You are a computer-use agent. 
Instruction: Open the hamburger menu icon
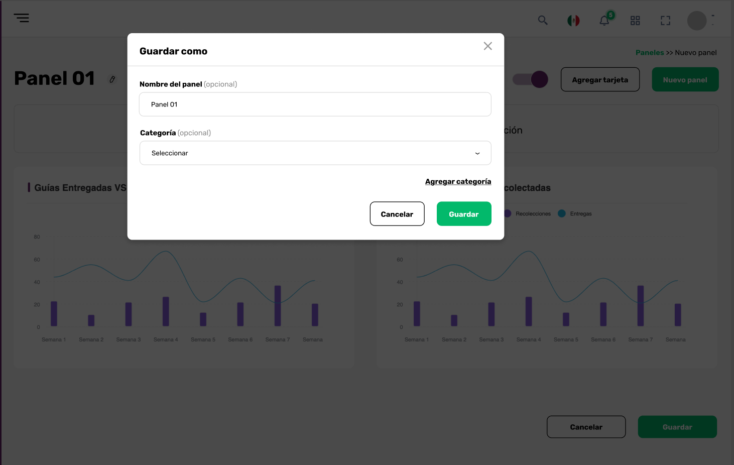pos(21,18)
